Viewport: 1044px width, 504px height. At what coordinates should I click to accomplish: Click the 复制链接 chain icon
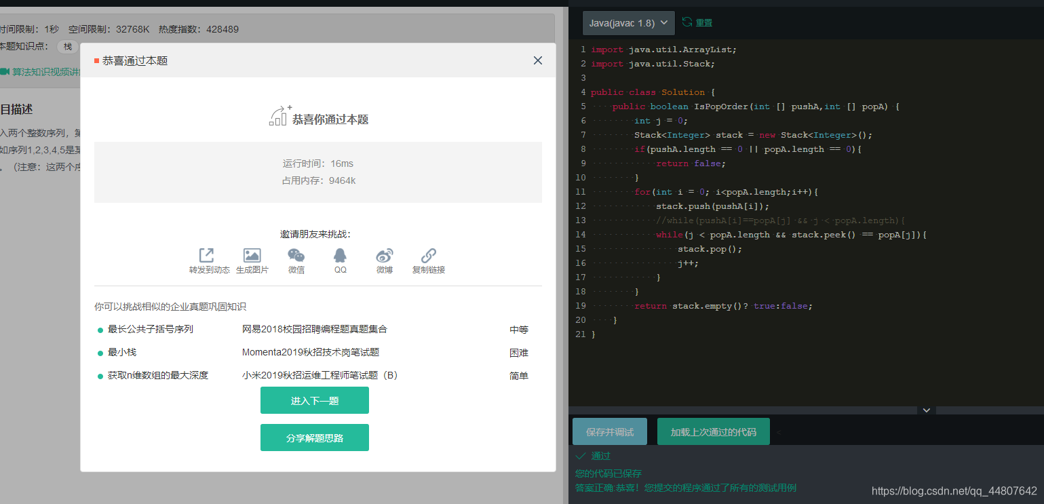[429, 256]
